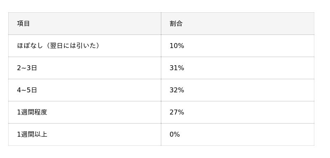Screen dimensions: 330x158
Task: Click empty space right of 割合 header
Action: (x=248, y=23)
